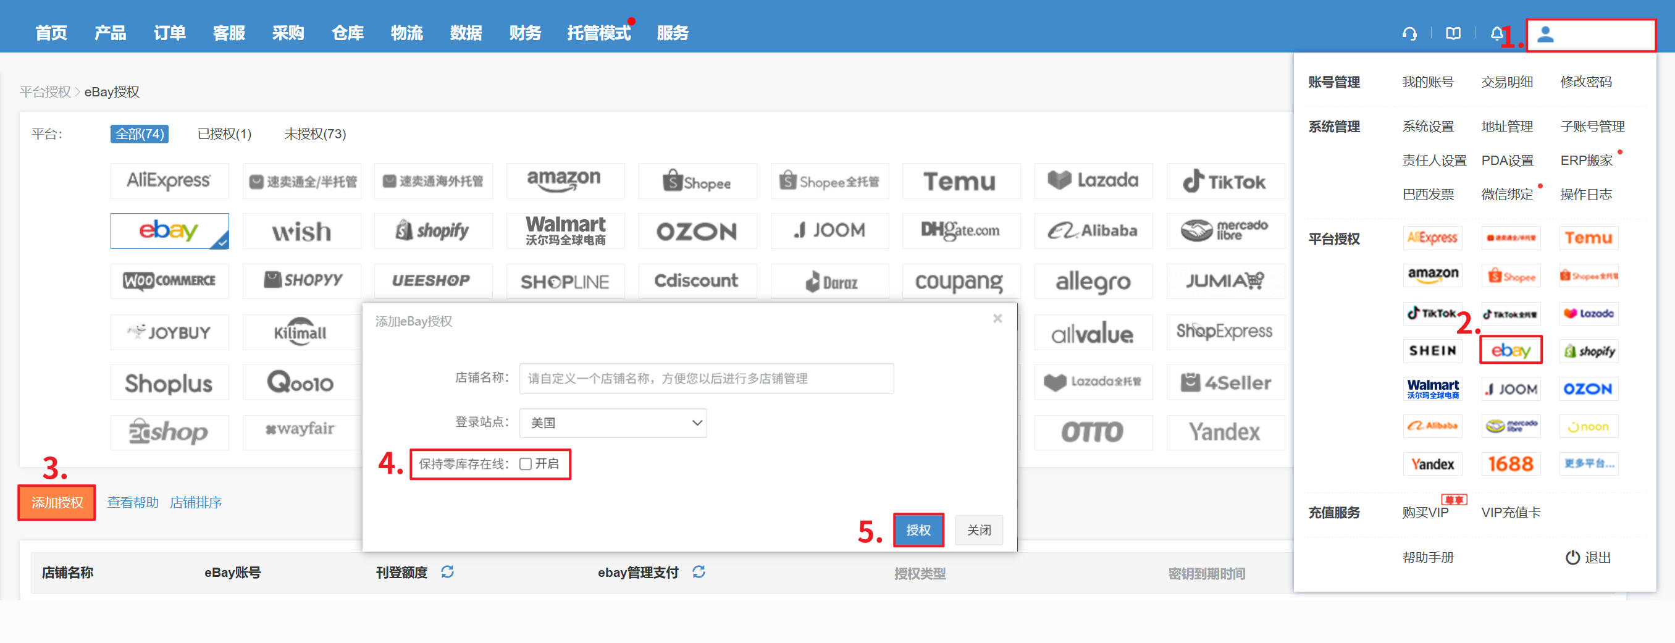Open 交易明细 in the account menu
This screenshot has width=1675, height=643.
[x=1506, y=82]
